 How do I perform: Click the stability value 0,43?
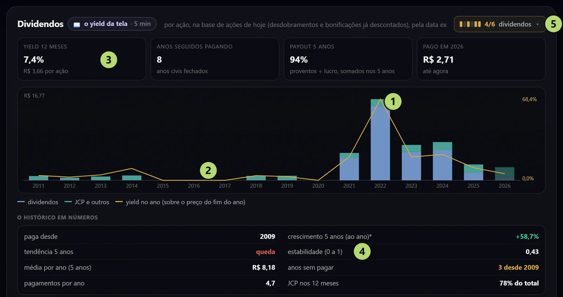pos(532,252)
